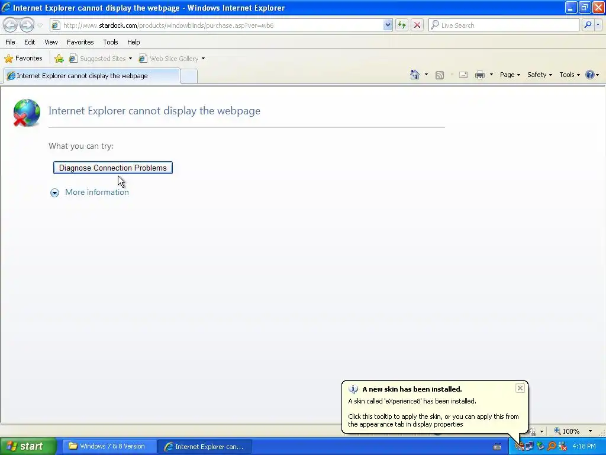Click the blue Help question mark icon

pos(590,75)
